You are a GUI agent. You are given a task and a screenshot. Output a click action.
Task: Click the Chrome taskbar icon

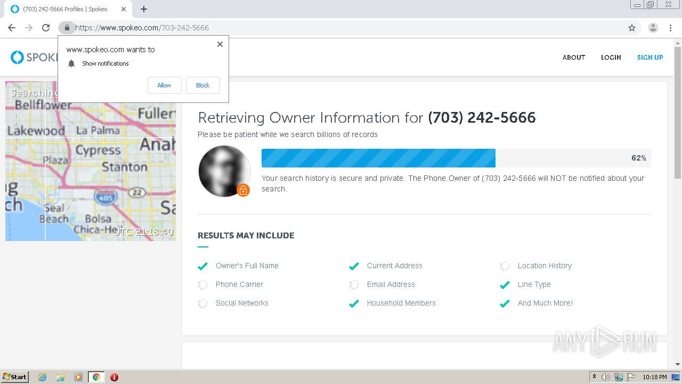pyautogui.click(x=96, y=377)
